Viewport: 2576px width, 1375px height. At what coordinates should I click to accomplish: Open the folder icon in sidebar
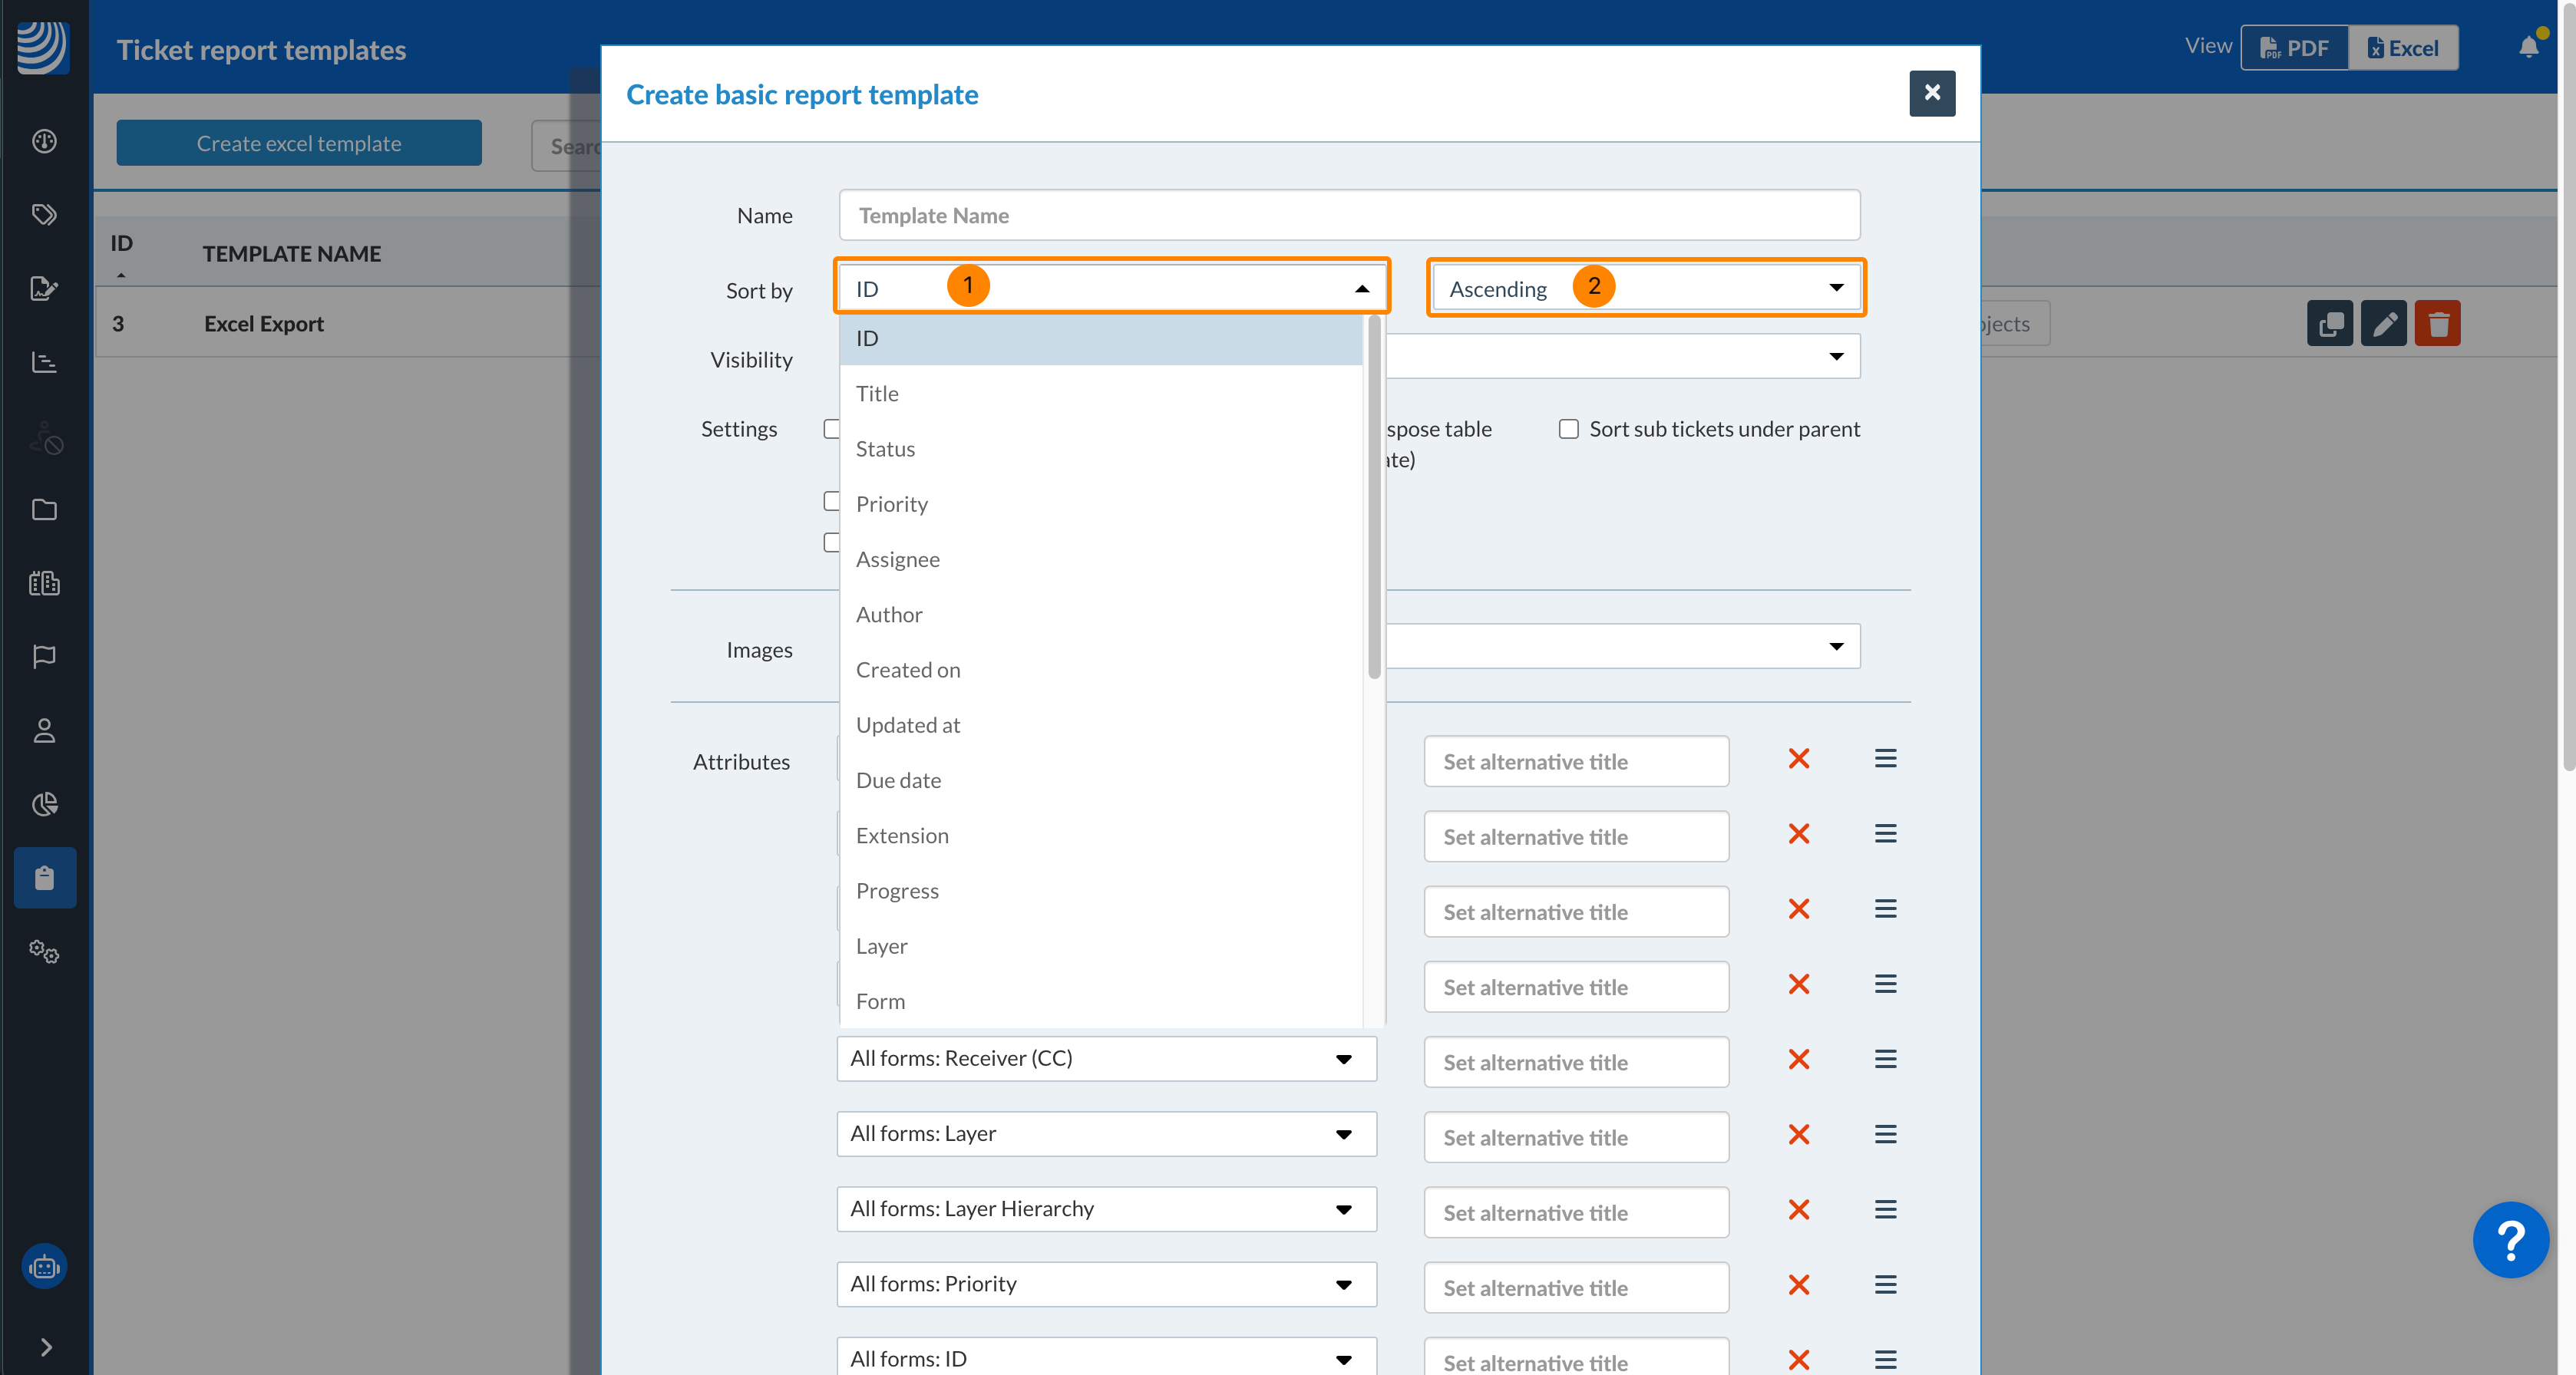pos(44,509)
